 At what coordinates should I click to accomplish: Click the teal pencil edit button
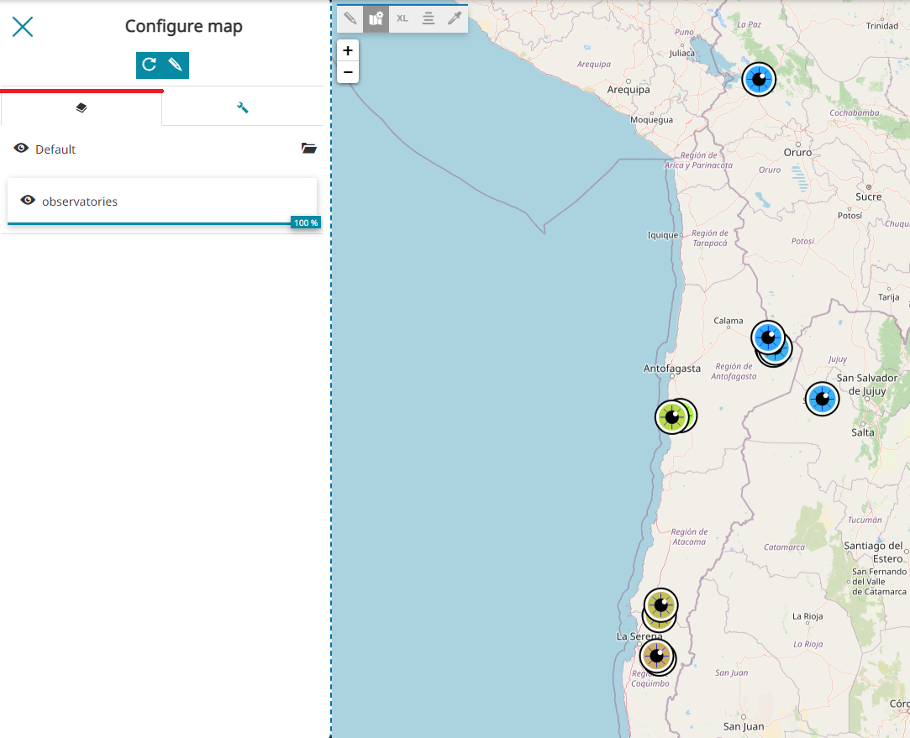pyautogui.click(x=175, y=65)
